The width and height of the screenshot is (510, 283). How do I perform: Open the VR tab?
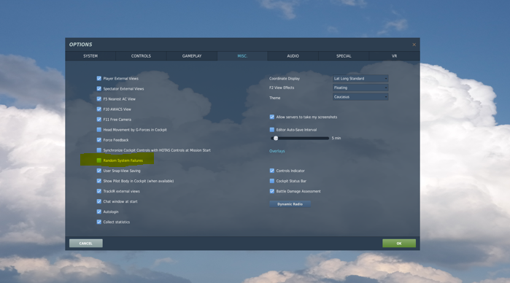(394, 56)
